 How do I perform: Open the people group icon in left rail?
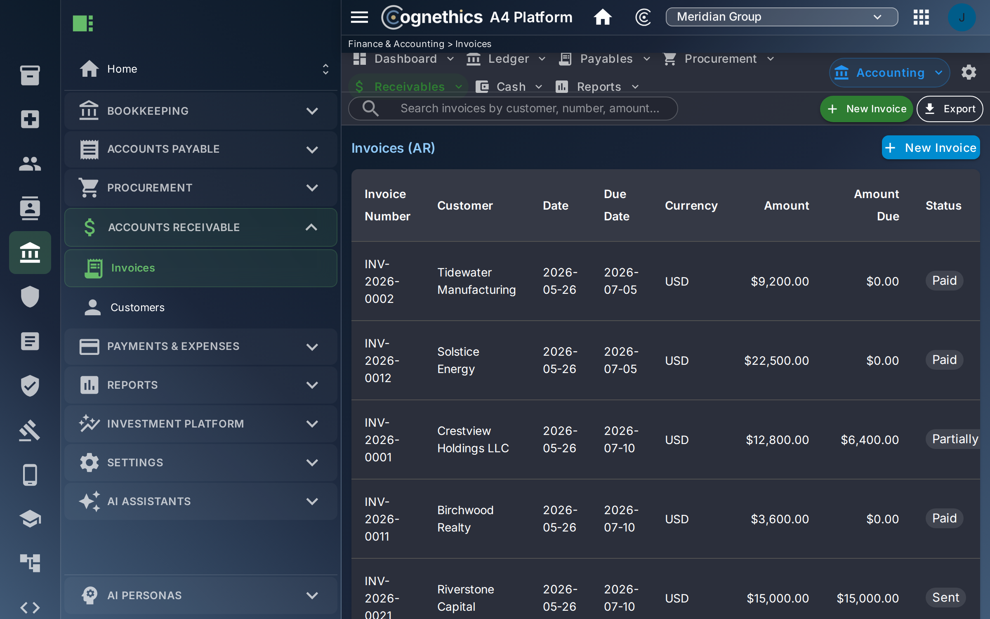30,164
